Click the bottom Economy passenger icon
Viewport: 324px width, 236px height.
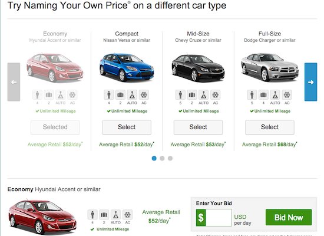pos(92,215)
